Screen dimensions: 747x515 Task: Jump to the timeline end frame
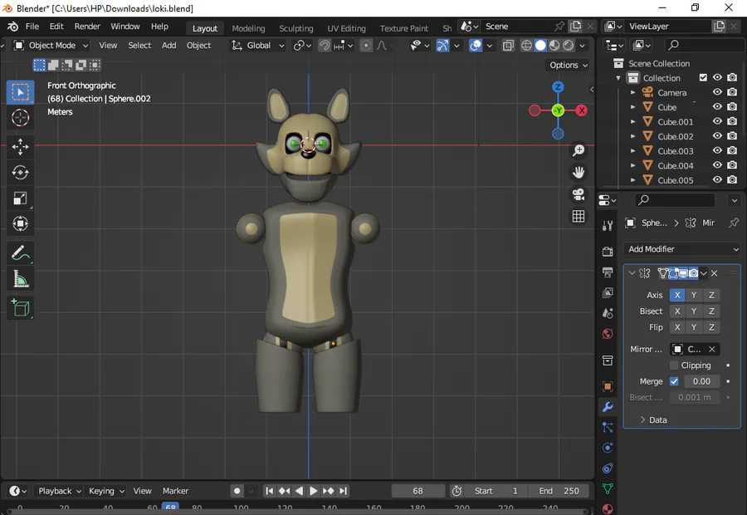click(x=343, y=491)
